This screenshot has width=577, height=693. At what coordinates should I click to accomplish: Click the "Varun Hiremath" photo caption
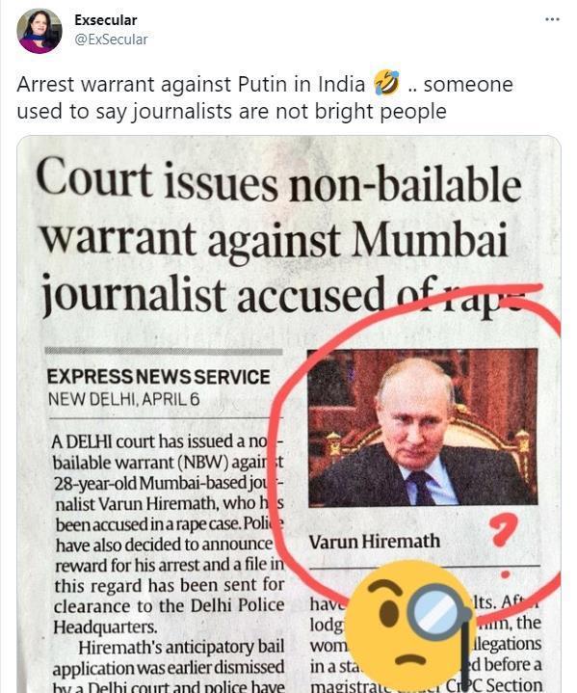(374, 542)
